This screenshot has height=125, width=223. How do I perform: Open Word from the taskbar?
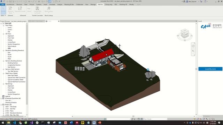pyautogui.click(x=71, y=123)
